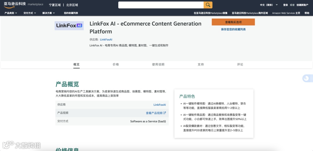Click the 查看产品视频 link
This screenshot has height=151, width=313.
point(154,113)
